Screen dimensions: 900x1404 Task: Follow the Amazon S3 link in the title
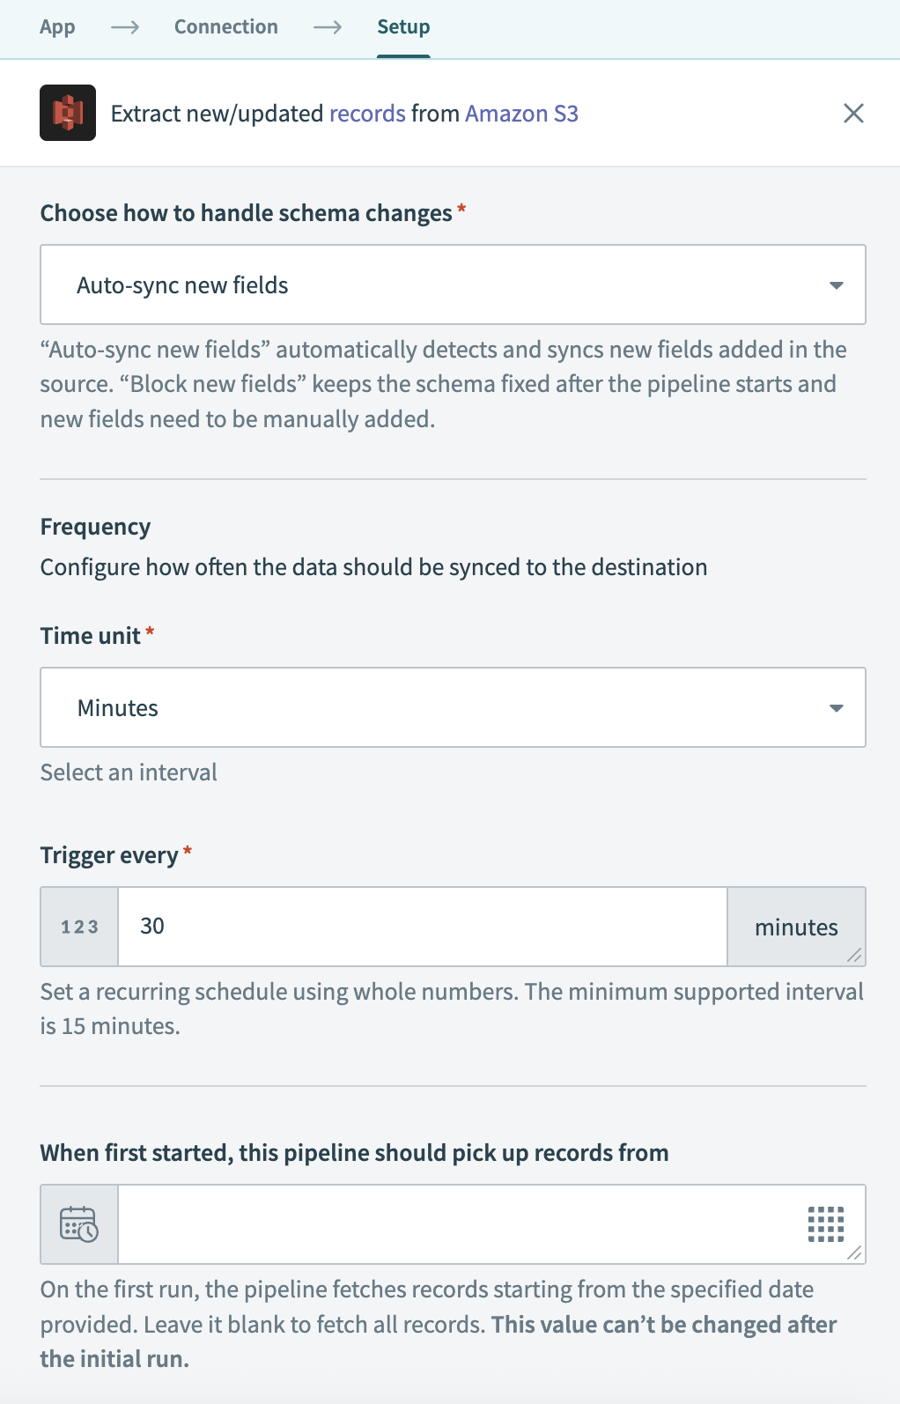pyautogui.click(x=521, y=113)
